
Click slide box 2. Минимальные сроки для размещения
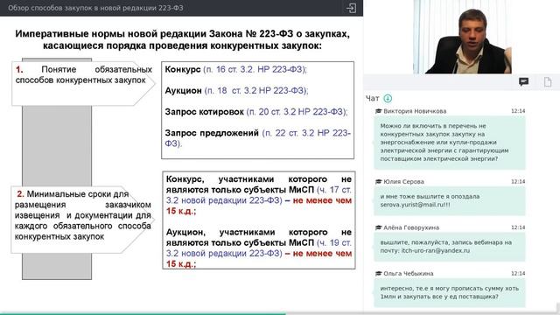(82, 220)
